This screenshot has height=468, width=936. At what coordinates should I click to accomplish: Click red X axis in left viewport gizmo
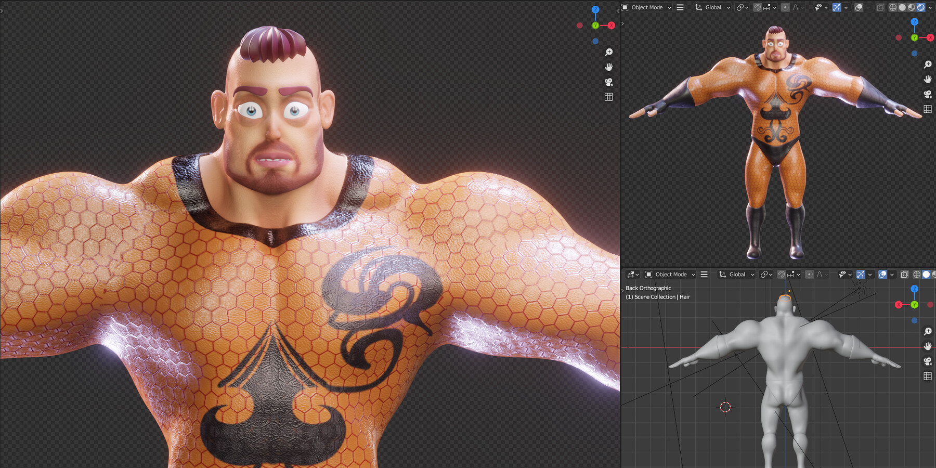pos(611,25)
